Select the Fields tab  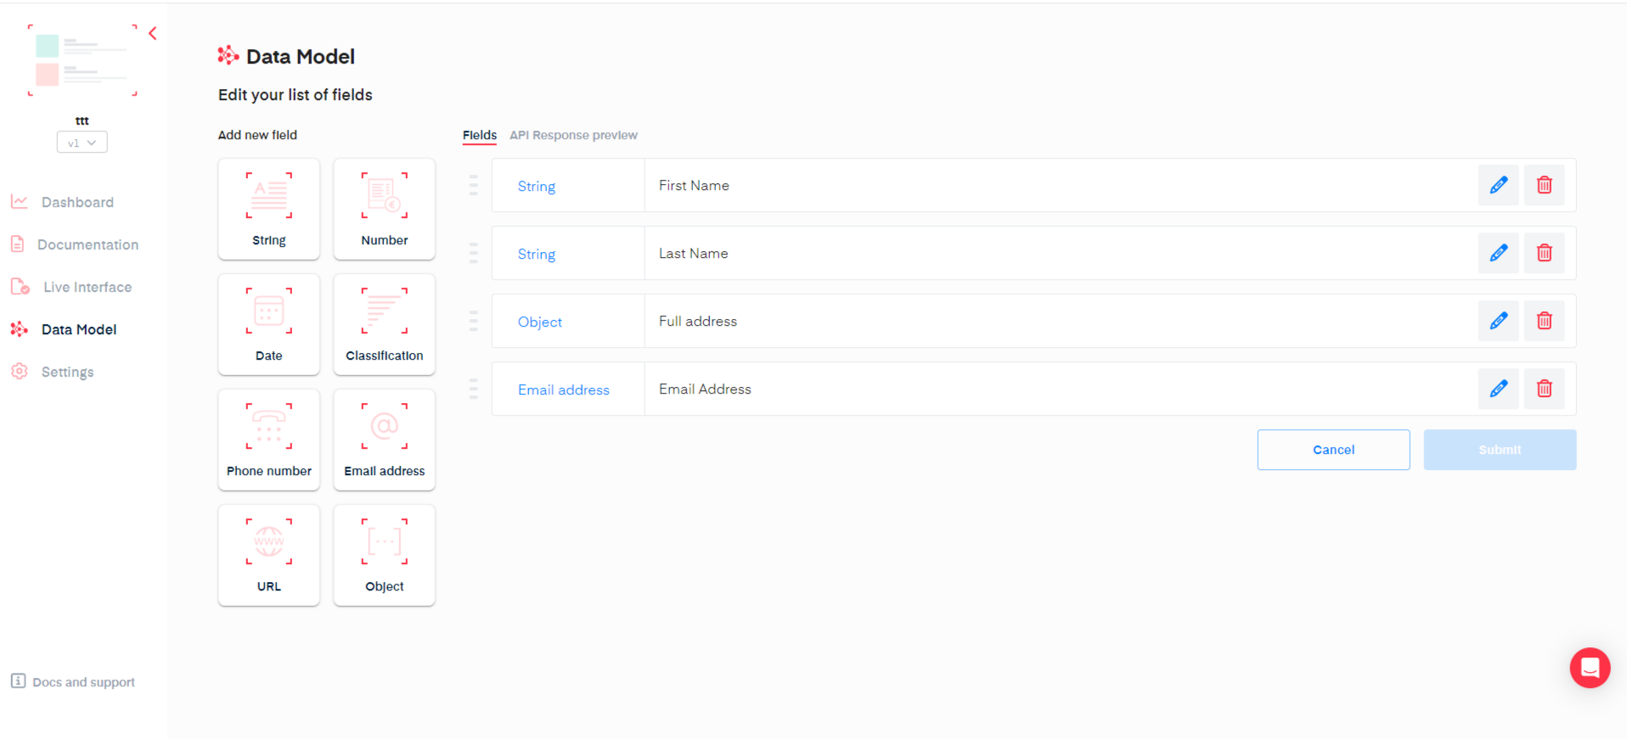(x=479, y=135)
